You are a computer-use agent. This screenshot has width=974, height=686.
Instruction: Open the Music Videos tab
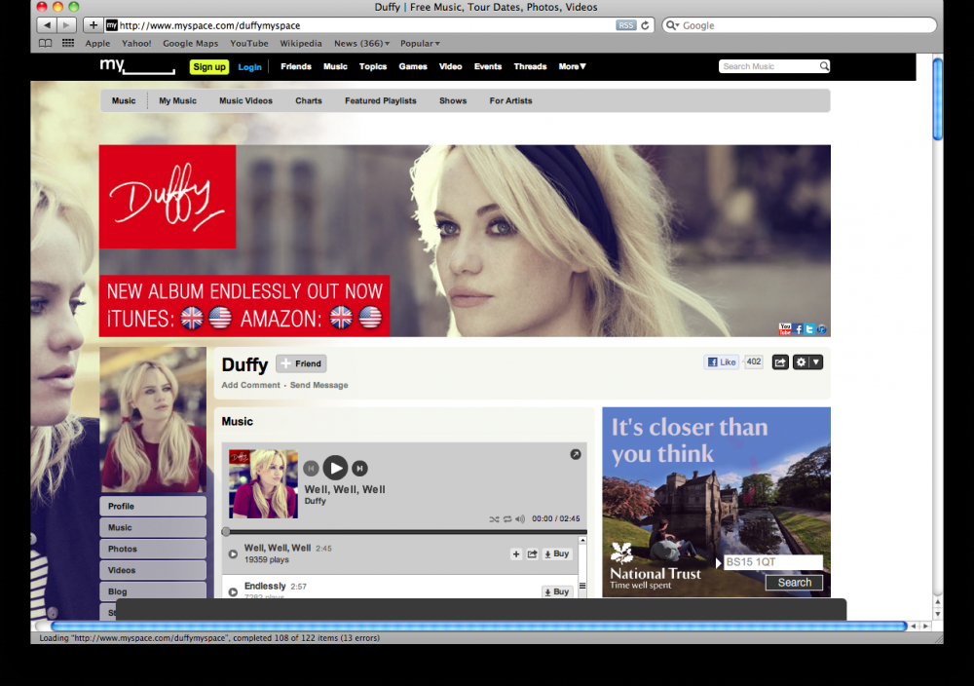click(x=245, y=100)
